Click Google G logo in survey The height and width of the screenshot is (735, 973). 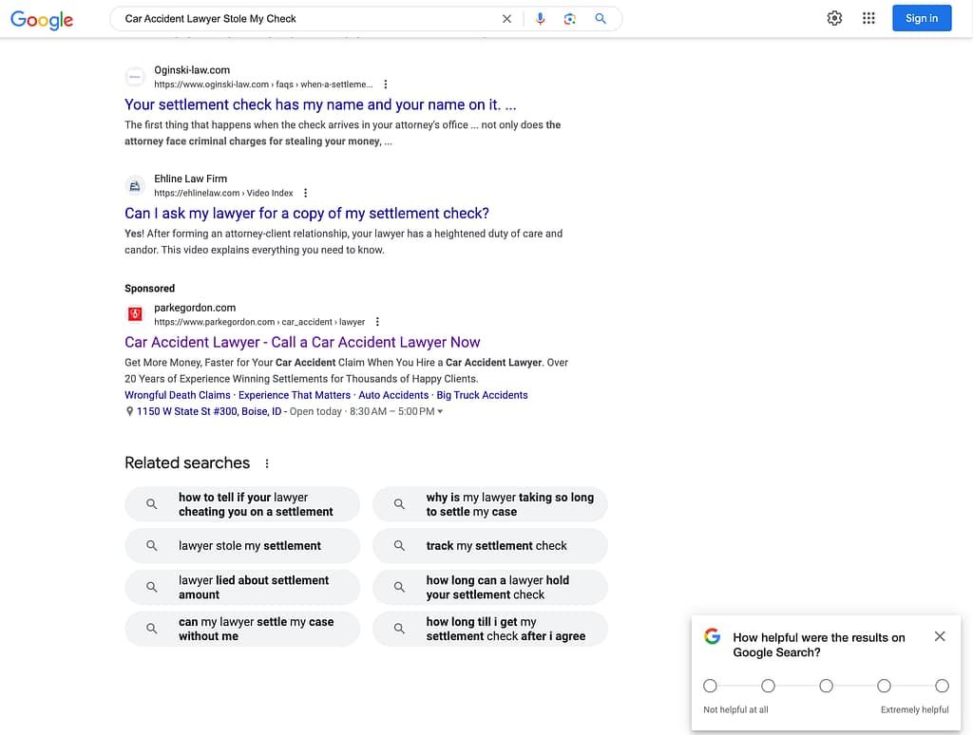pyautogui.click(x=713, y=635)
